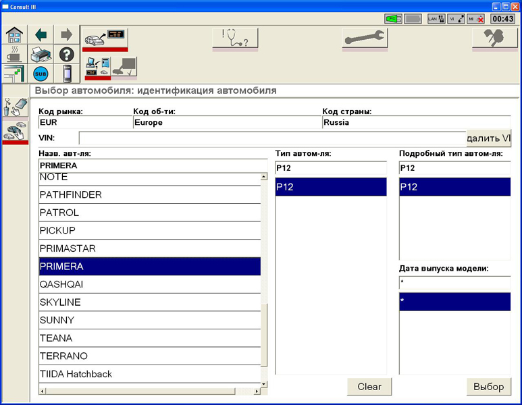Open the coffee cup break icon
Screen dimensions: 522x405
15,54
